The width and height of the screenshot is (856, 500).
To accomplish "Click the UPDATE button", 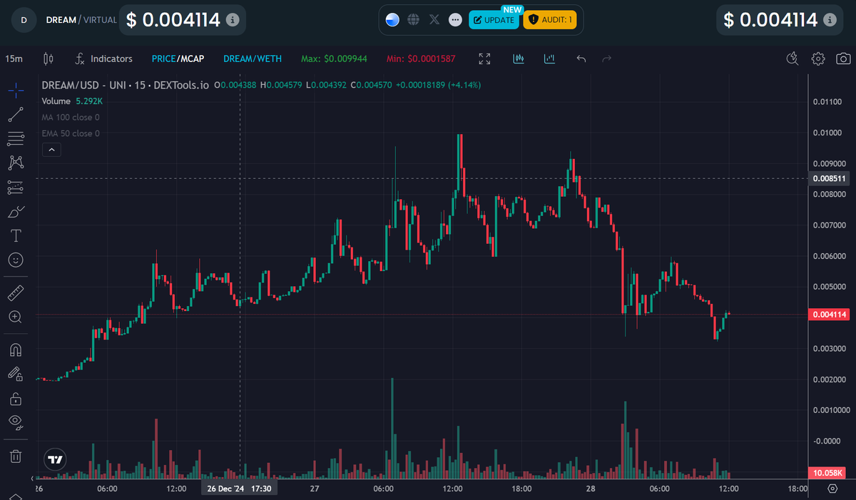I will pos(494,20).
